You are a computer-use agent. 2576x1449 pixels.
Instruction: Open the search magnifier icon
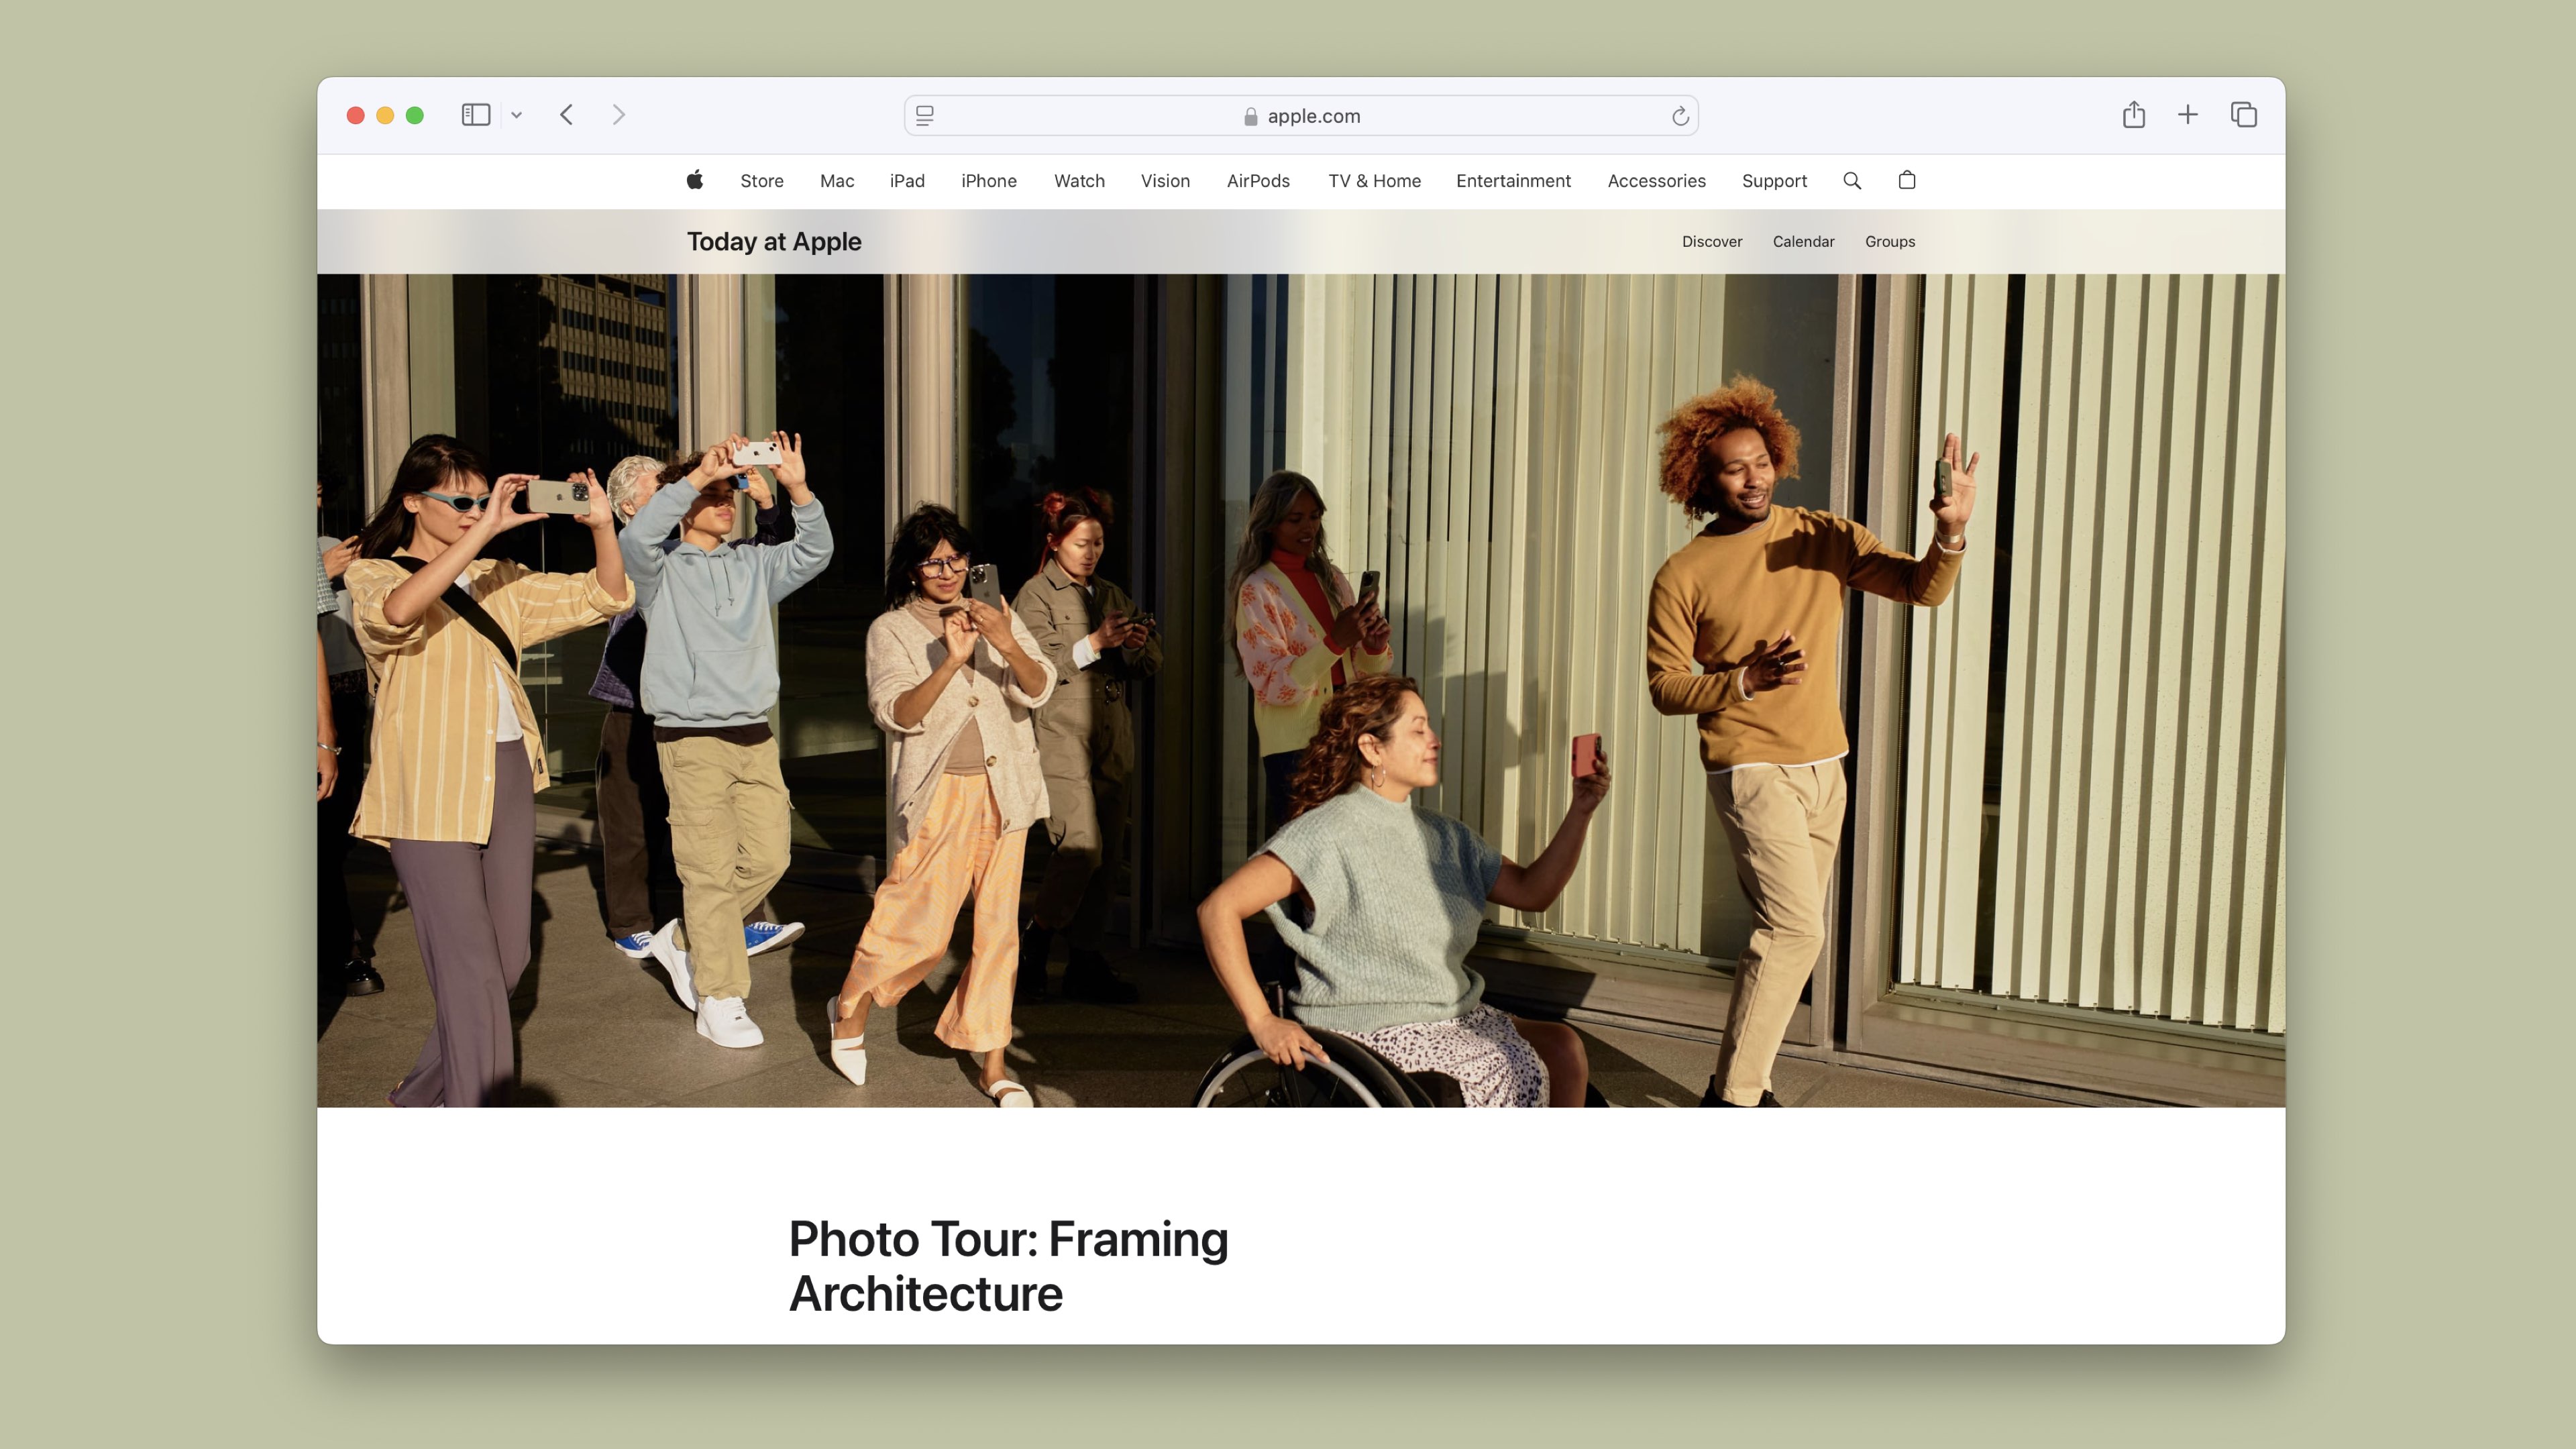click(x=1852, y=181)
